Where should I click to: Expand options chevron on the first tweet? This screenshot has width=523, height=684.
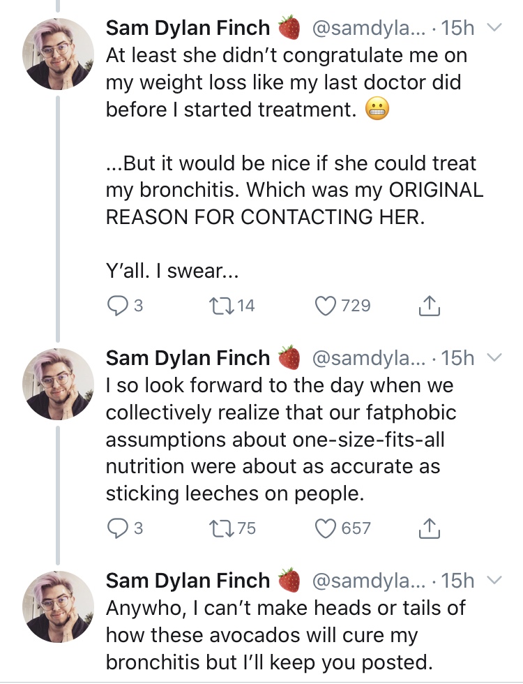point(494,27)
